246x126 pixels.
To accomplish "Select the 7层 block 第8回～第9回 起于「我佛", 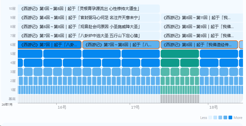I will [x=202, y=36].
